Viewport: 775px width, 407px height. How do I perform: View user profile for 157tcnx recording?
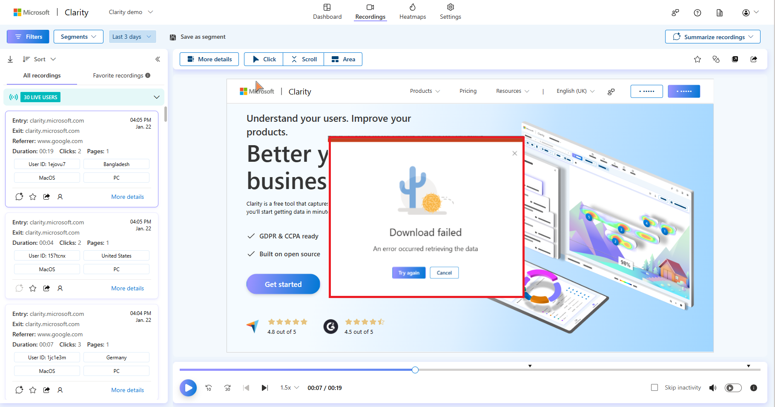point(60,288)
